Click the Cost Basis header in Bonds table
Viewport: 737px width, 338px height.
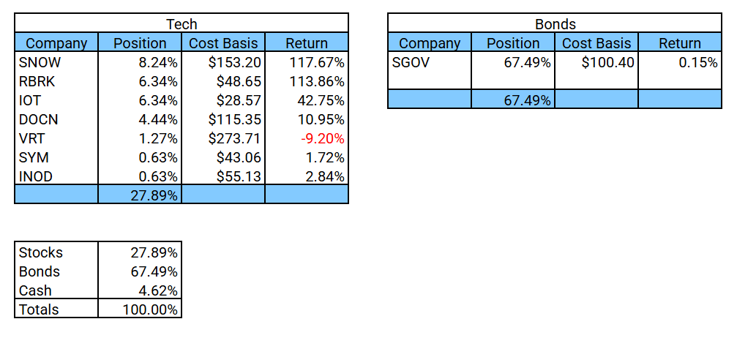click(596, 42)
